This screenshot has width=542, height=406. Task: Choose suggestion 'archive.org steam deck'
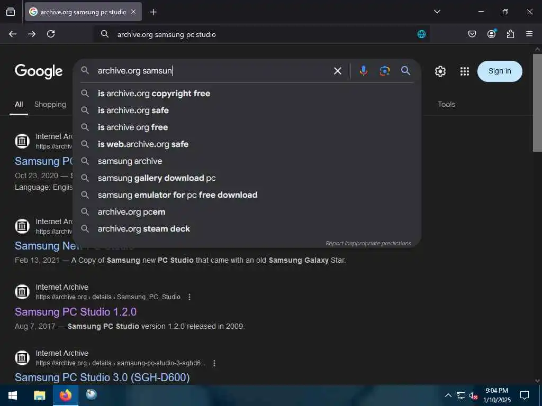point(247,229)
